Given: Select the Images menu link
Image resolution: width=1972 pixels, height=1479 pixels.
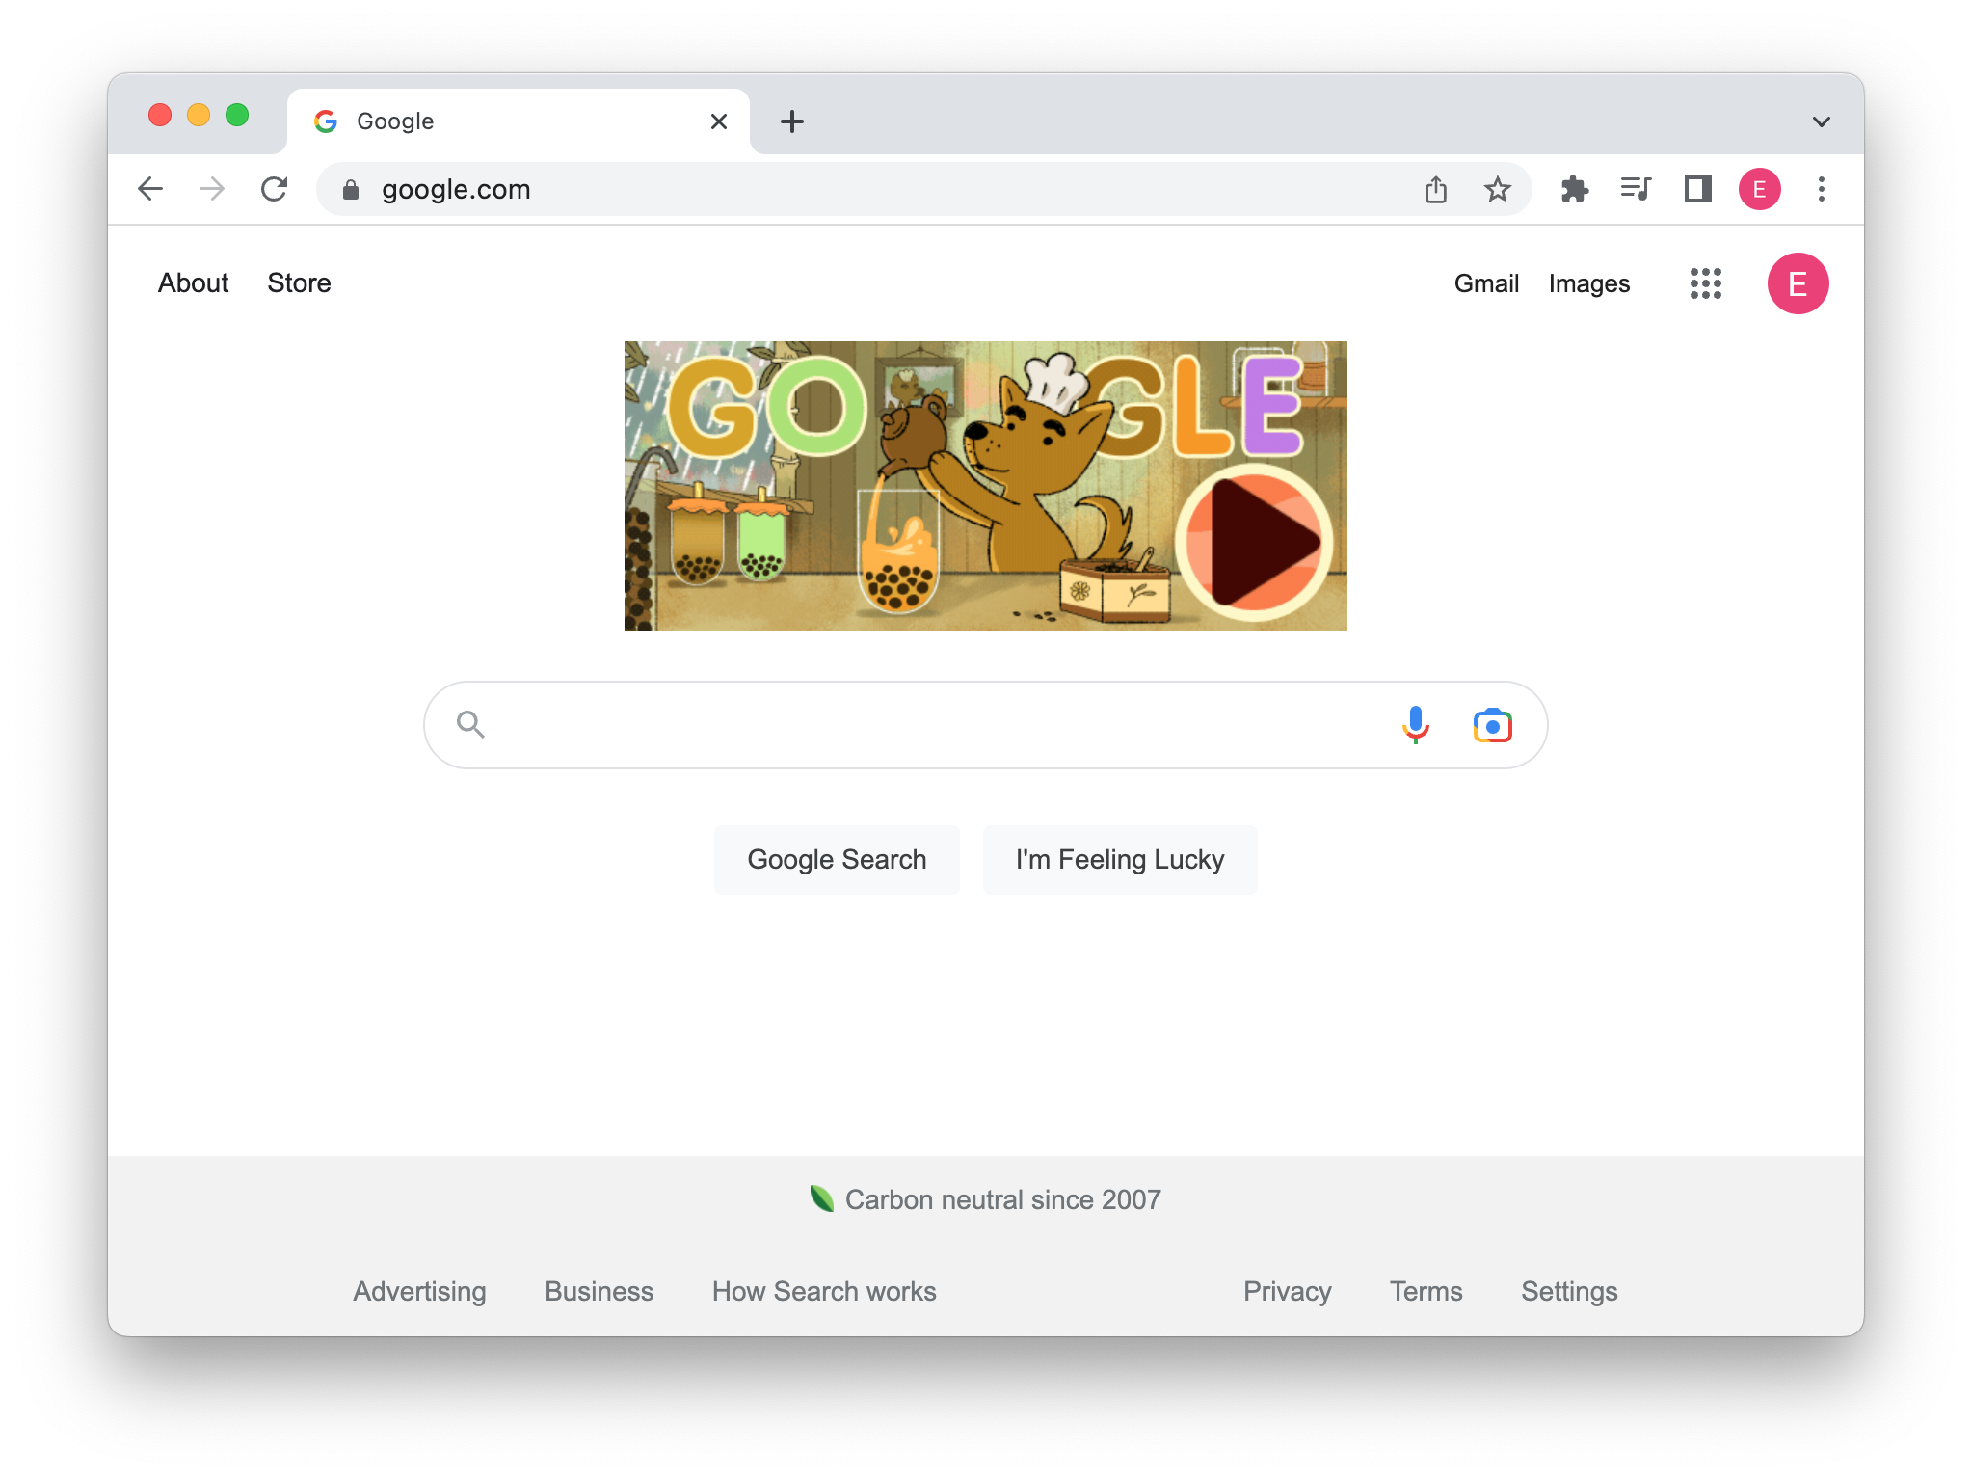Looking at the screenshot, I should 1588,282.
